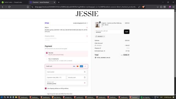The width and height of the screenshot is (176, 99).
Task: Reload the checkout page
Action: click(x=9, y=7)
